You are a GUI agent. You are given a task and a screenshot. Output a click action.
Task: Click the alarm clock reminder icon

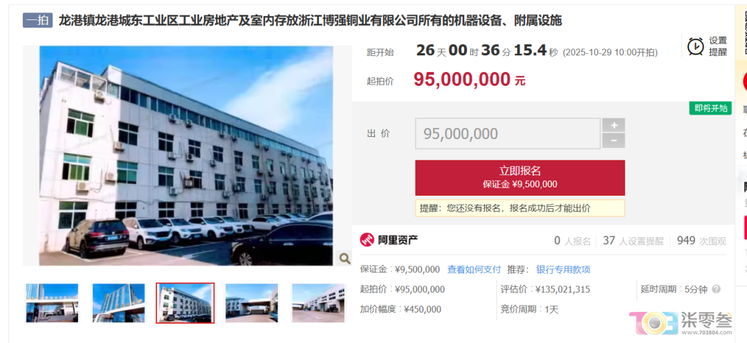point(695,46)
